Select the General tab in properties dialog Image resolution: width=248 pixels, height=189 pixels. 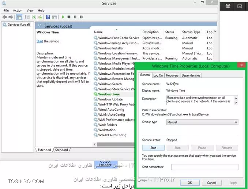tap(145, 75)
